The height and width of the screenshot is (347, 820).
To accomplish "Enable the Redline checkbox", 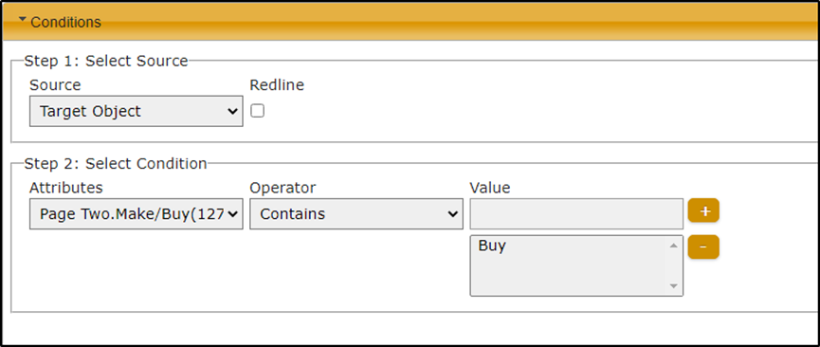I will [x=257, y=110].
